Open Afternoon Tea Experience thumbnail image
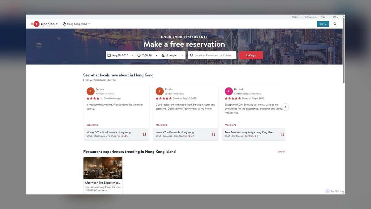This screenshot has width=371, height=209. [103, 168]
